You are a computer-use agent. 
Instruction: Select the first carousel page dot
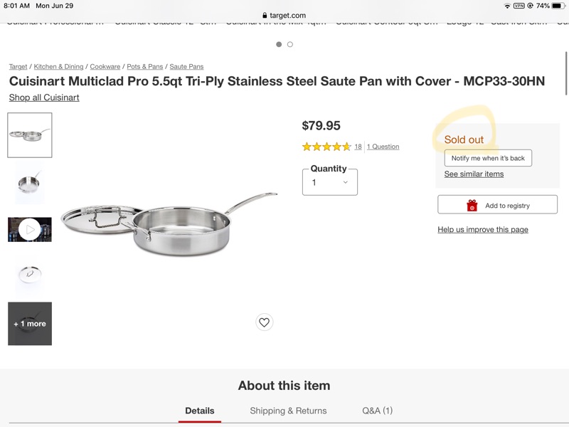[279, 44]
